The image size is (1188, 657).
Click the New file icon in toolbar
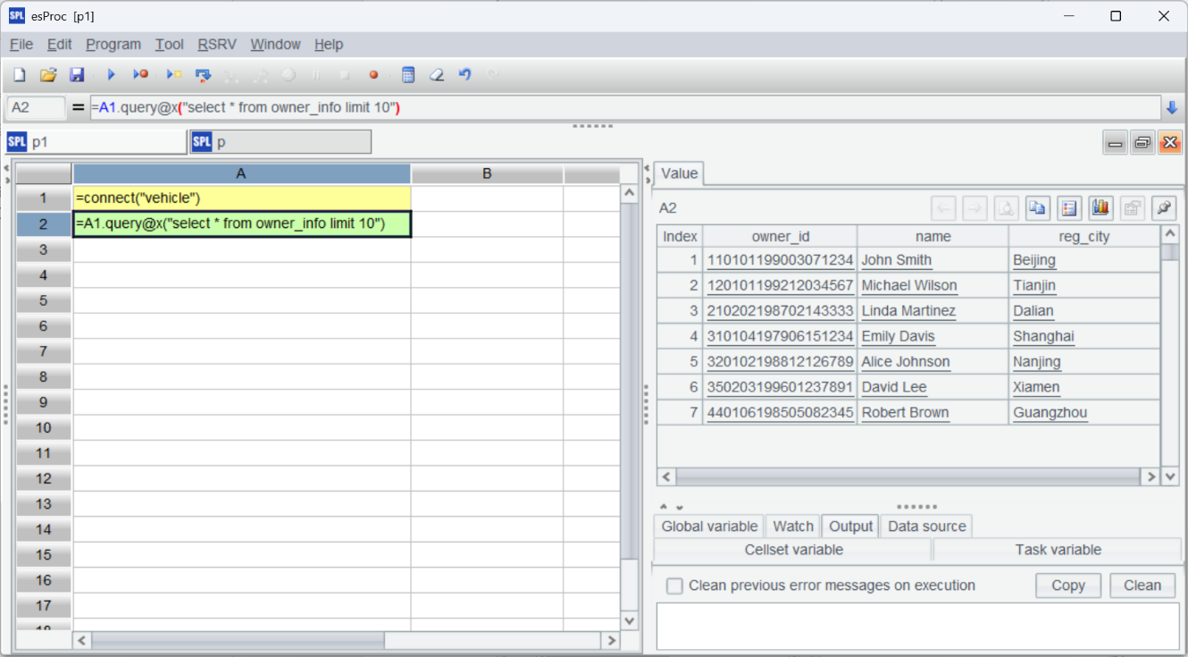point(19,75)
